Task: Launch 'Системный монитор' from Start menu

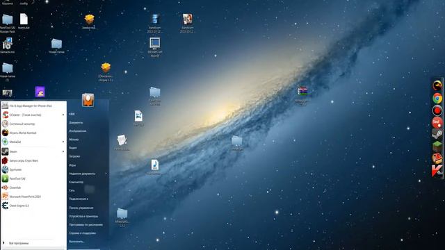Action: click(33, 124)
